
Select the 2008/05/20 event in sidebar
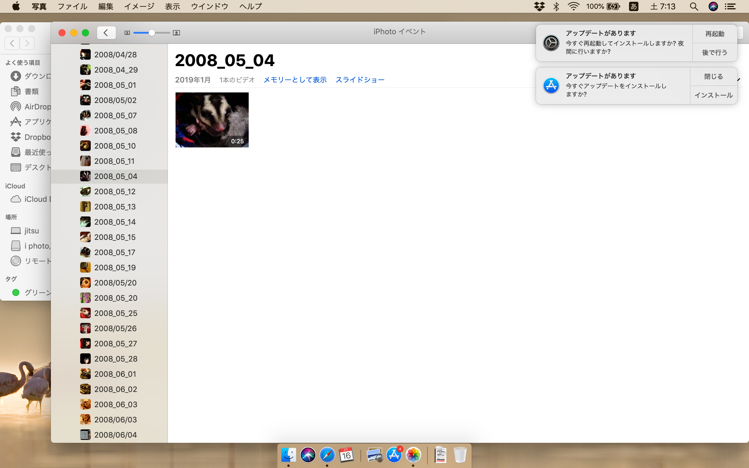click(x=115, y=283)
